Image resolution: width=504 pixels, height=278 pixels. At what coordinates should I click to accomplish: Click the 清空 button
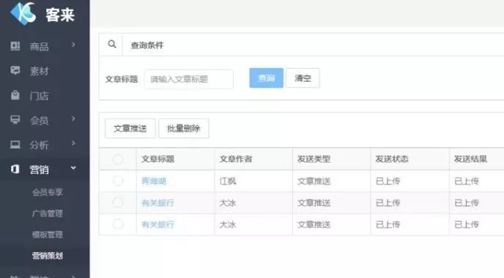tap(303, 78)
